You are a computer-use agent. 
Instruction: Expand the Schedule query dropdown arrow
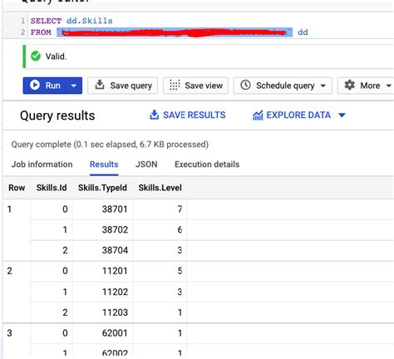tap(323, 86)
